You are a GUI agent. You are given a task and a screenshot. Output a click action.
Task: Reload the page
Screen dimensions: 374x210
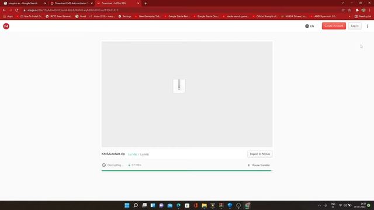point(17,10)
